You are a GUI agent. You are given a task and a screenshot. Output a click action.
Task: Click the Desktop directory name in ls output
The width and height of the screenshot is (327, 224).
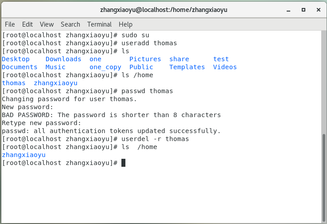[x=16, y=59]
